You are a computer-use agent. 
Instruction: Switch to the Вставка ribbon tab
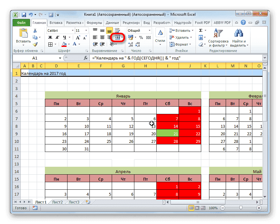(56, 22)
